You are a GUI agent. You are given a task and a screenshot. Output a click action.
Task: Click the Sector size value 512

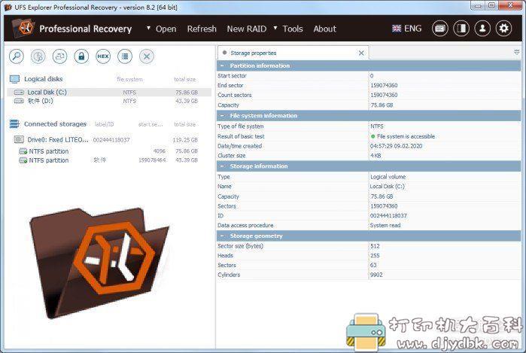tap(375, 246)
